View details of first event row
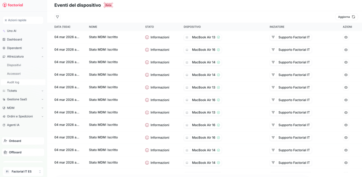The width and height of the screenshot is (362, 177). pyautogui.click(x=346, y=37)
